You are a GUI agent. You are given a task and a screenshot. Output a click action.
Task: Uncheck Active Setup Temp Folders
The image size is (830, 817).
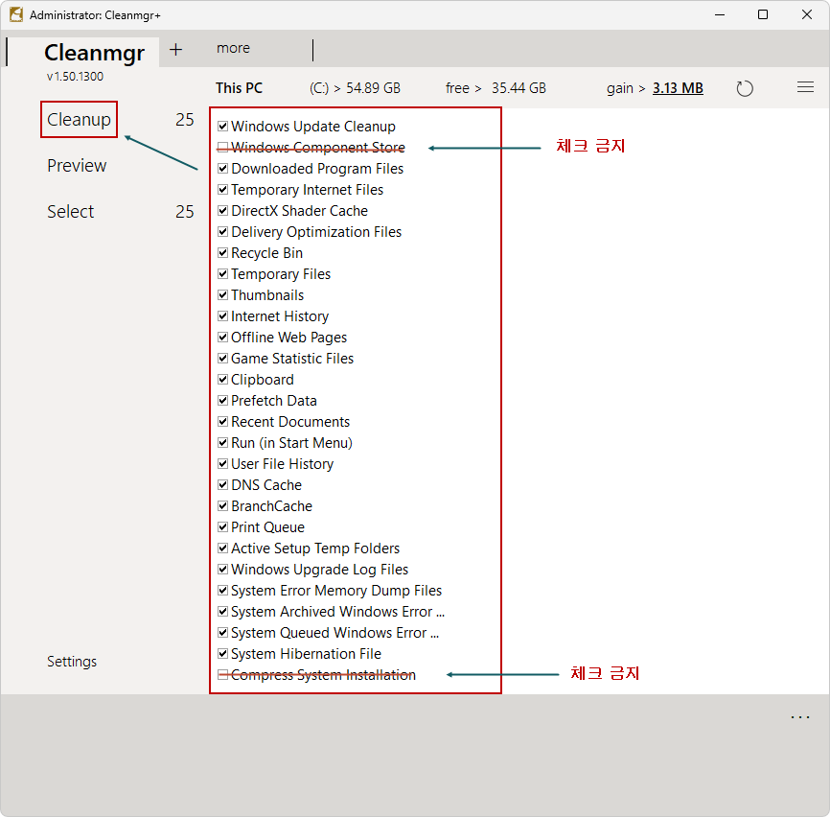[x=223, y=548]
